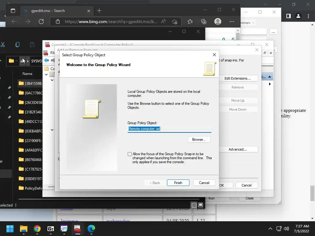Click the Edge refresh button
The height and width of the screenshot is (236, 315).
pos(41,22)
